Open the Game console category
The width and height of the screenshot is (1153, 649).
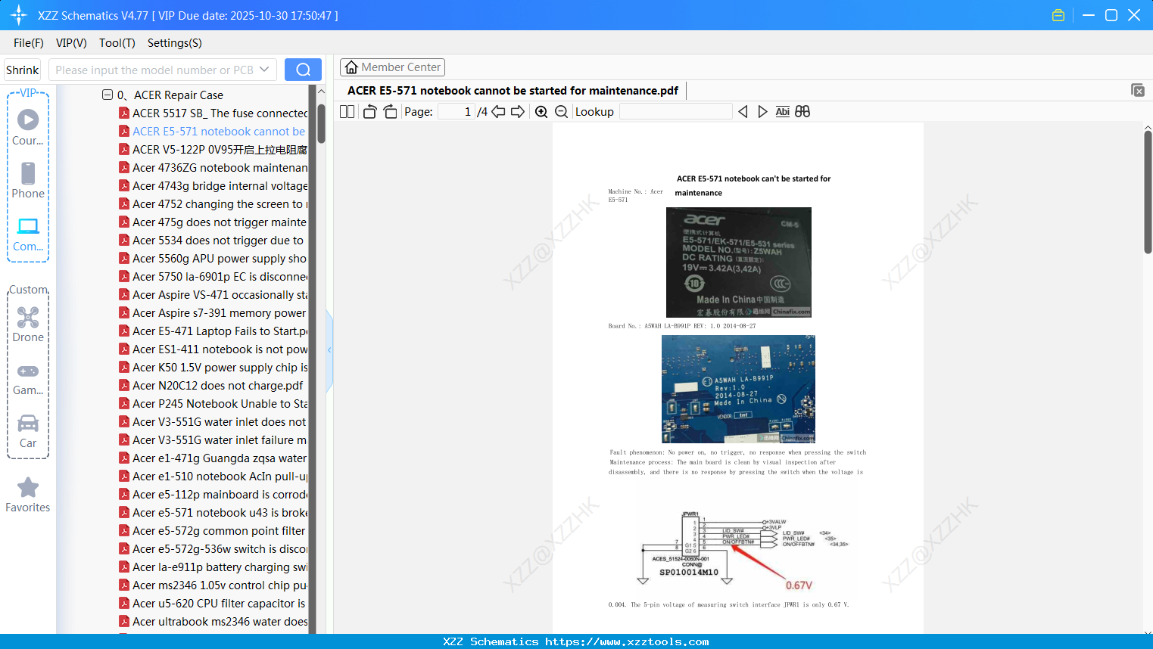point(28,378)
